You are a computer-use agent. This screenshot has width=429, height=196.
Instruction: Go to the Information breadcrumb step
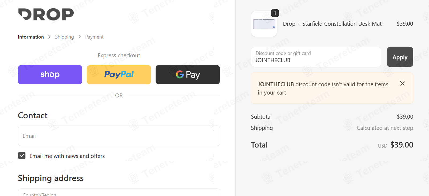click(x=31, y=37)
